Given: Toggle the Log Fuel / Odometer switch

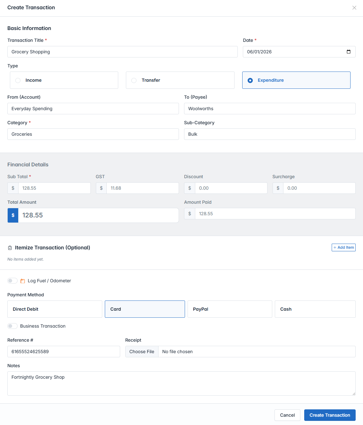Looking at the screenshot, I should click(12, 281).
